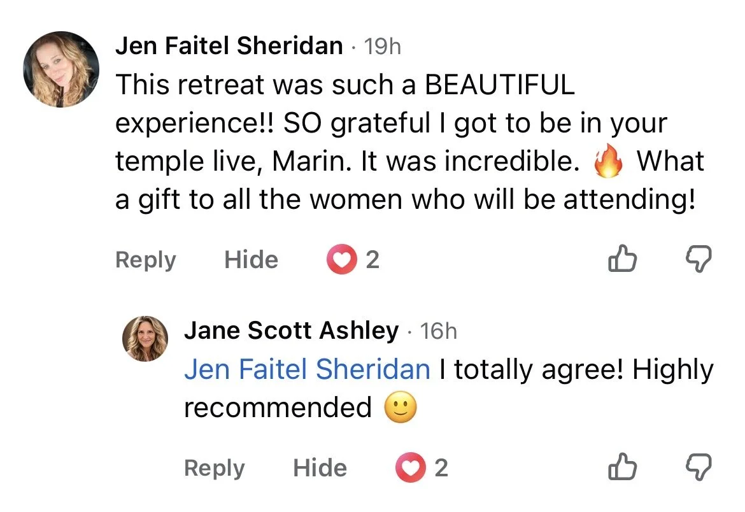
Task: Like Jen Faitel Sheridan's comment with thumbs up
Action: pyautogui.click(x=622, y=259)
